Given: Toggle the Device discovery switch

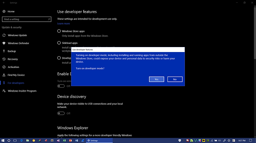Looking at the screenshot, I should pyautogui.click(x=61, y=113).
